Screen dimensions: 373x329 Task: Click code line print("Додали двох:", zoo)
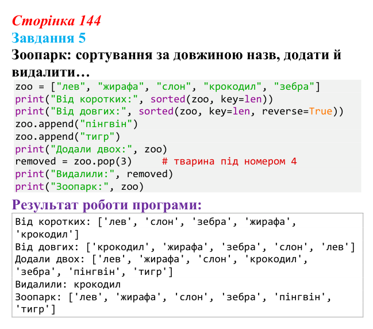(91, 150)
